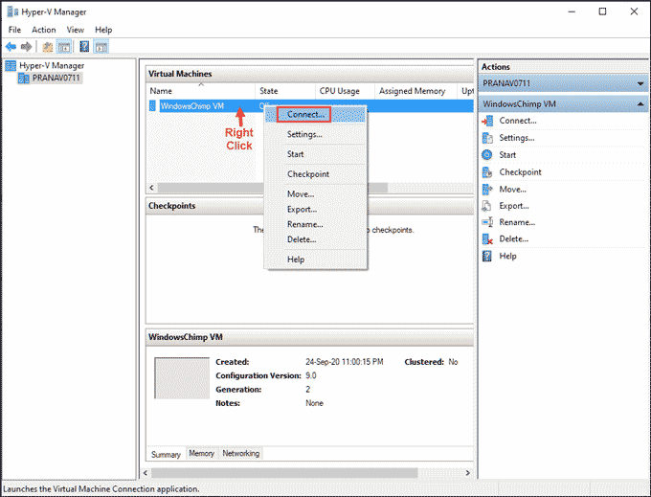This screenshot has width=651, height=497.
Task: Click the Connect icon in Actions pane
Action: pos(487,121)
